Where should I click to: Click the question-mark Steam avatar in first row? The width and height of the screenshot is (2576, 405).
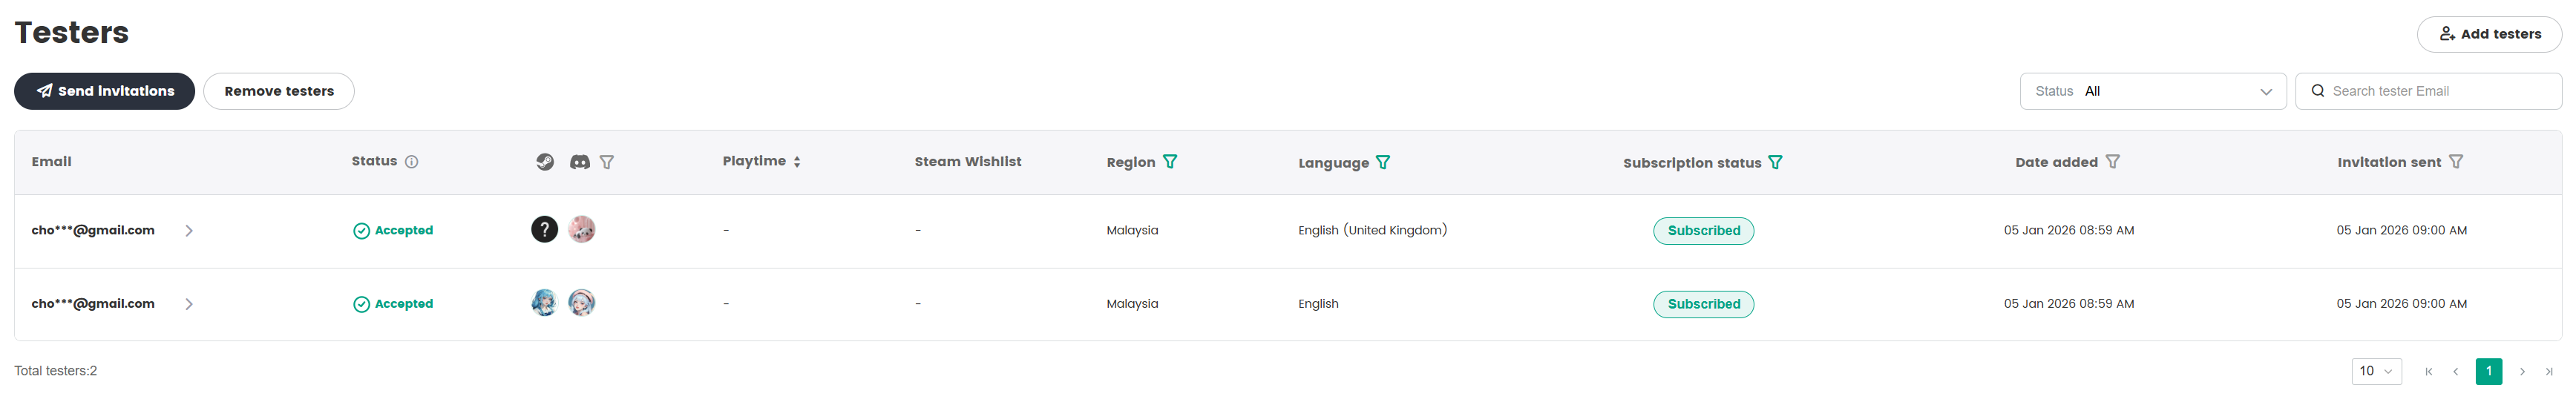pyautogui.click(x=544, y=230)
